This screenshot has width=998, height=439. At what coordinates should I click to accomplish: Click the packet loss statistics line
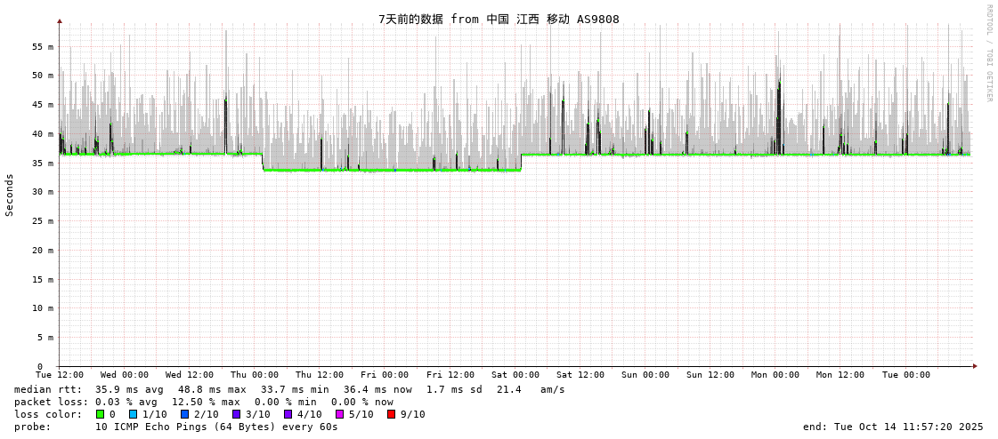pyautogui.click(x=203, y=402)
